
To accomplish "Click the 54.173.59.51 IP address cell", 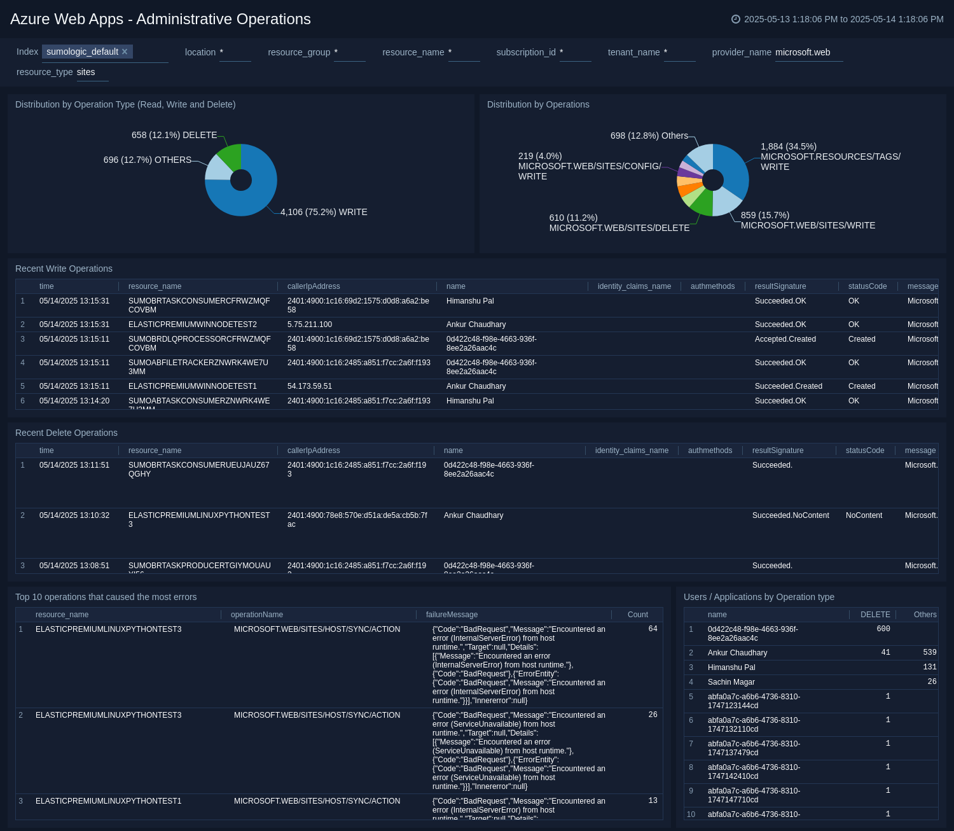I will click(310, 386).
